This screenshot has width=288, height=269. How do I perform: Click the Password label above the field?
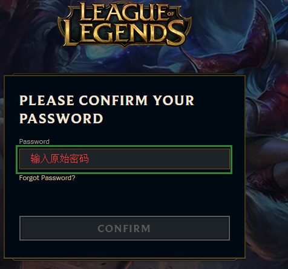point(34,141)
